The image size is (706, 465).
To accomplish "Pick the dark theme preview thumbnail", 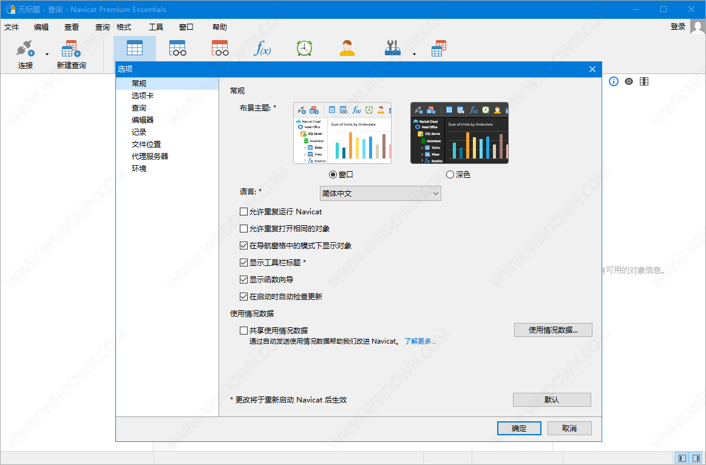I will point(460,133).
